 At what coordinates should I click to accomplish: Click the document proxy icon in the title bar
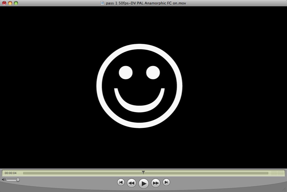102,3
